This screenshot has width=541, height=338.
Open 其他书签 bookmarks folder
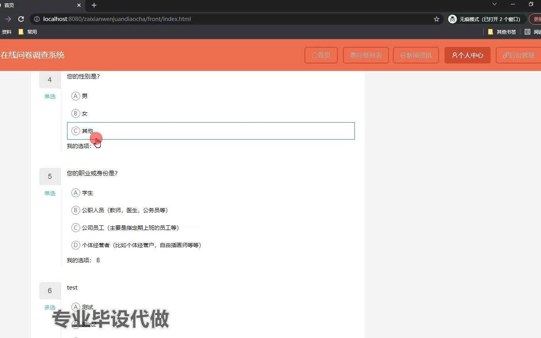(x=502, y=32)
